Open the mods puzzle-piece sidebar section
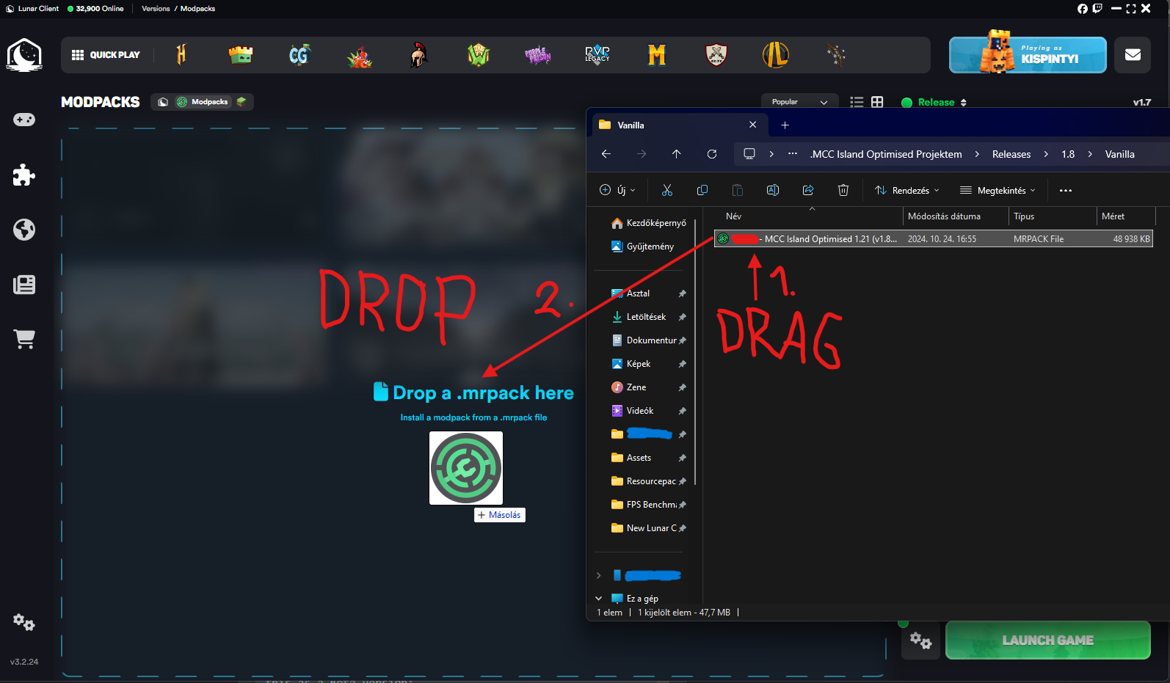This screenshot has height=683, width=1170. click(x=24, y=175)
